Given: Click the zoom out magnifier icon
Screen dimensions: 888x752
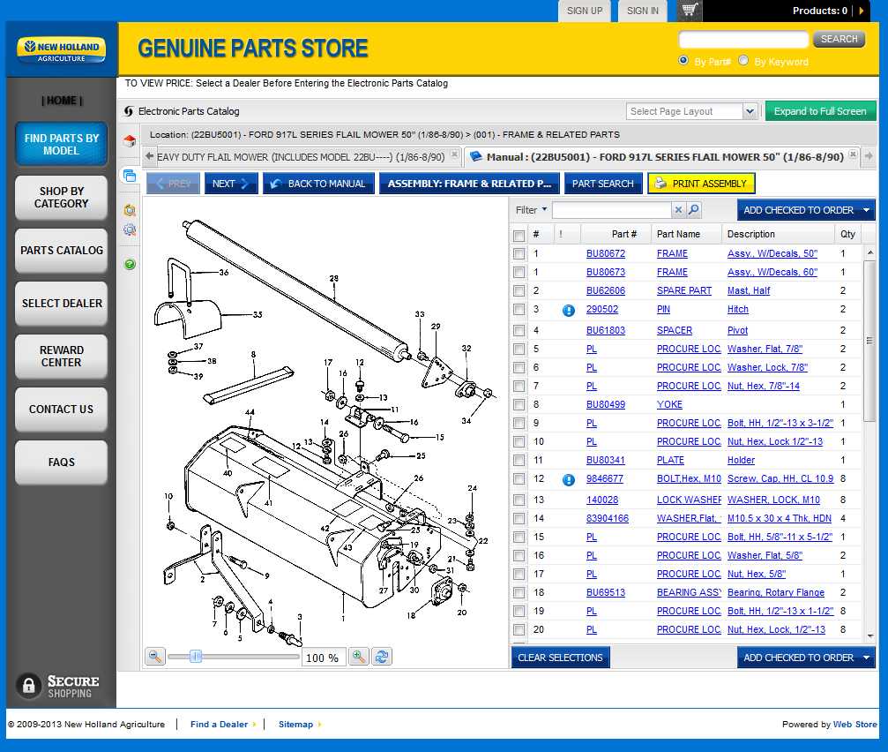Looking at the screenshot, I should coord(155,657).
